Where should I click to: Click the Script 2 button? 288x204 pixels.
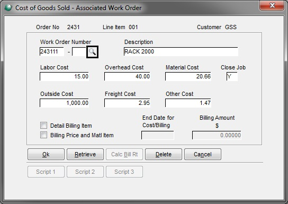pos(85,172)
